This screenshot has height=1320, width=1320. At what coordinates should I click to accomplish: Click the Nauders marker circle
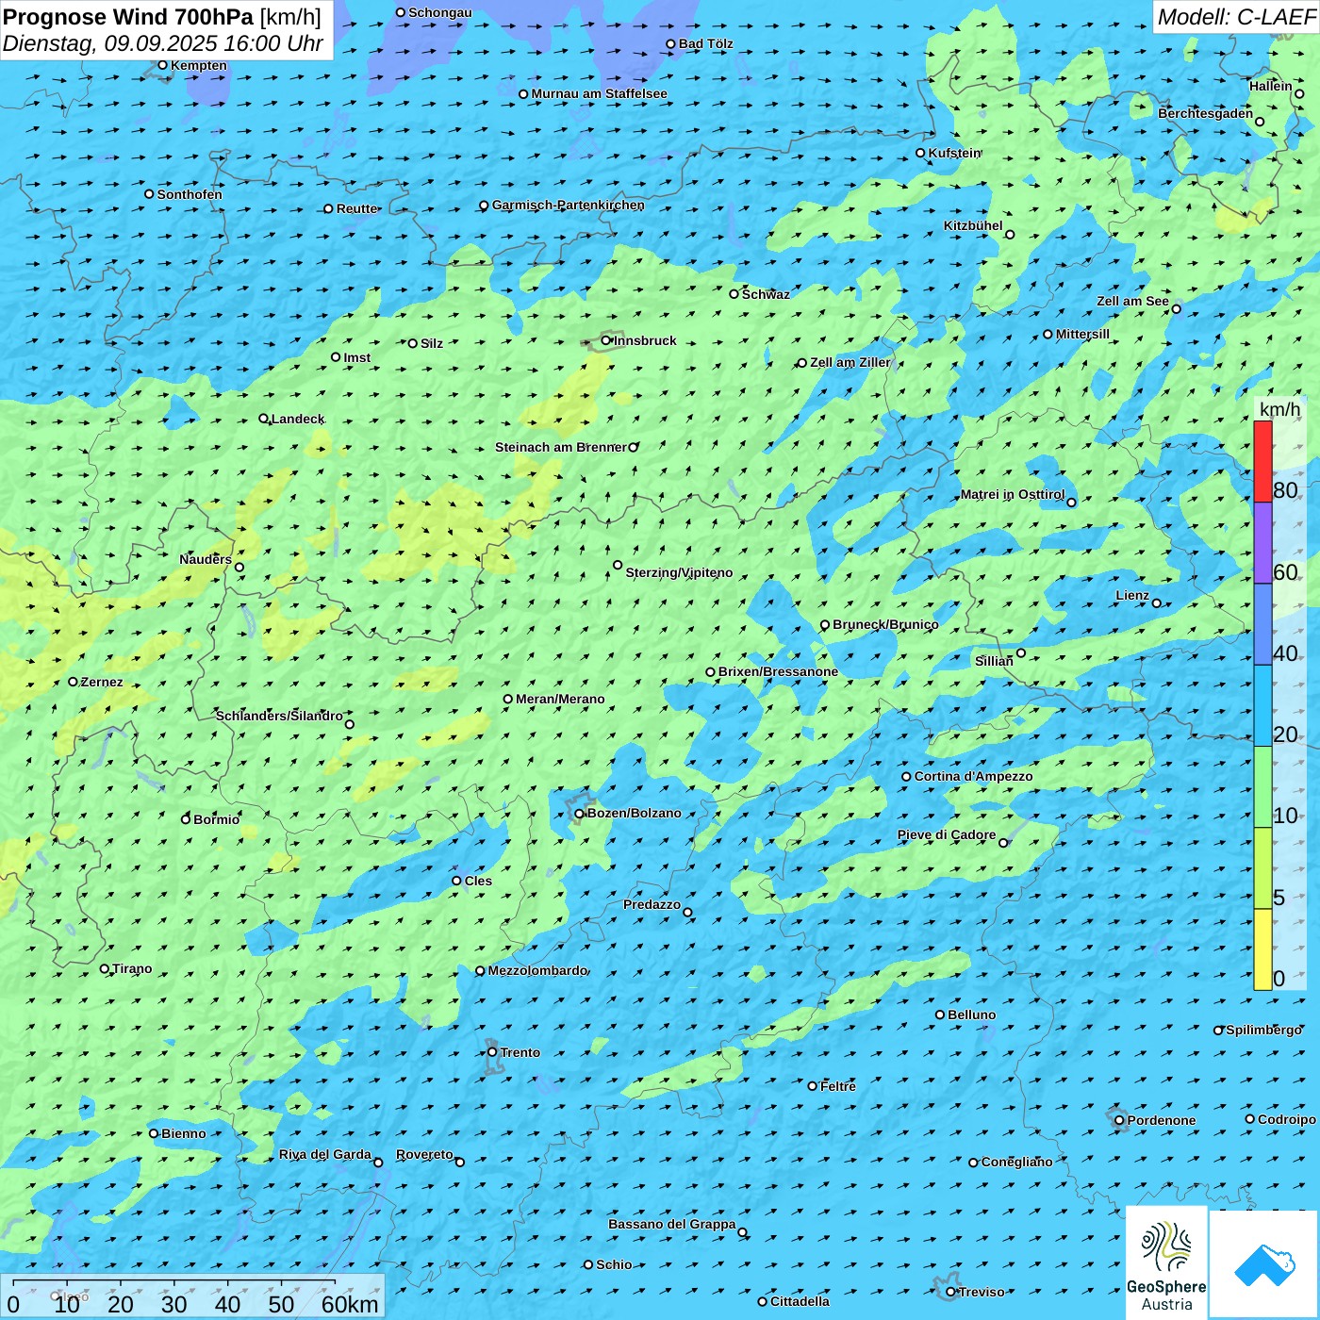[x=239, y=568]
